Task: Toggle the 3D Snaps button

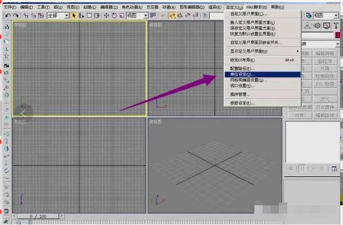Action: pos(172,15)
